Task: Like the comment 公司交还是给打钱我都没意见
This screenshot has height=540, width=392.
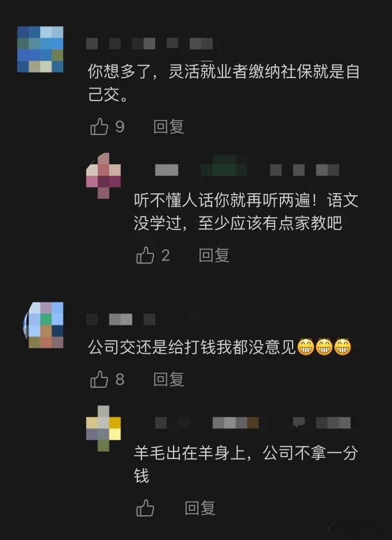Action: pyautogui.click(x=99, y=379)
